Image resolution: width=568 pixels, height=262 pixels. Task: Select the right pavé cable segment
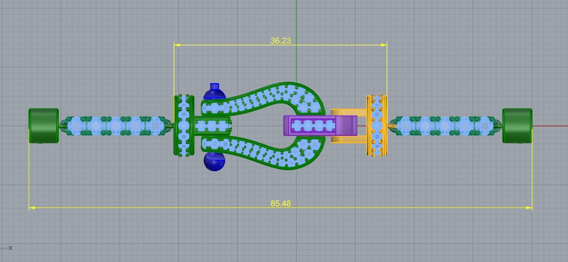click(445, 125)
